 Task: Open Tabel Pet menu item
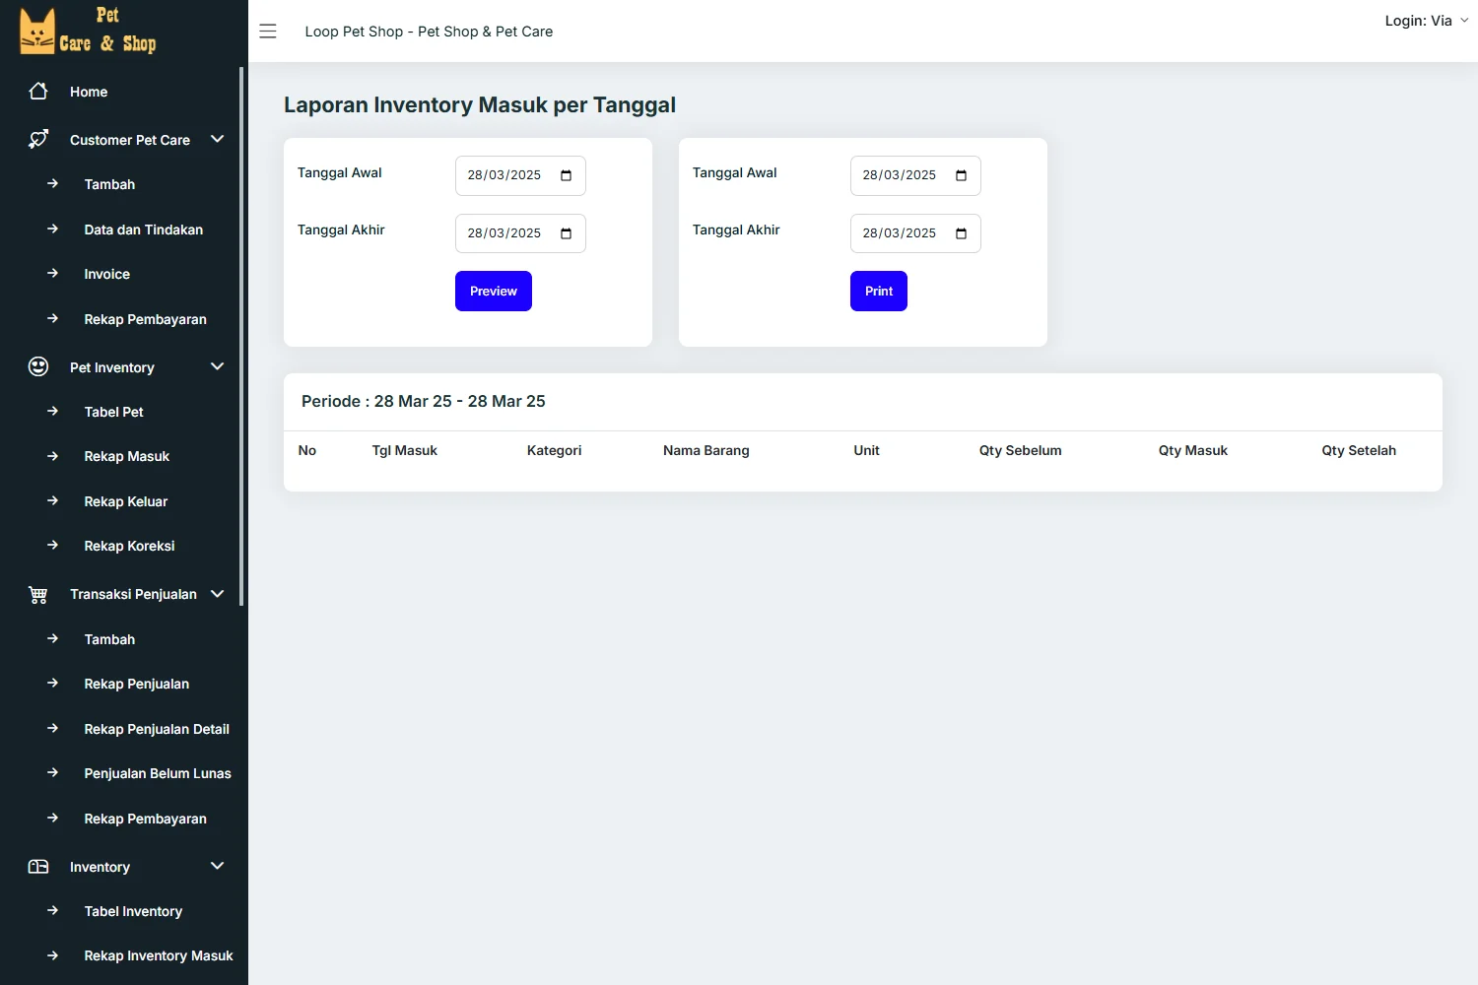point(114,412)
